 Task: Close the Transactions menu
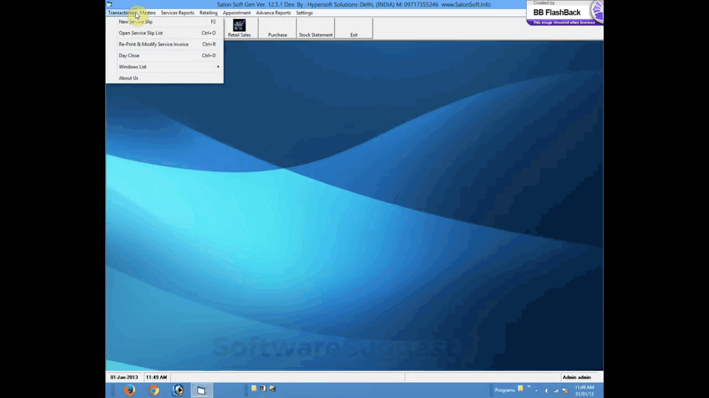coord(121,13)
